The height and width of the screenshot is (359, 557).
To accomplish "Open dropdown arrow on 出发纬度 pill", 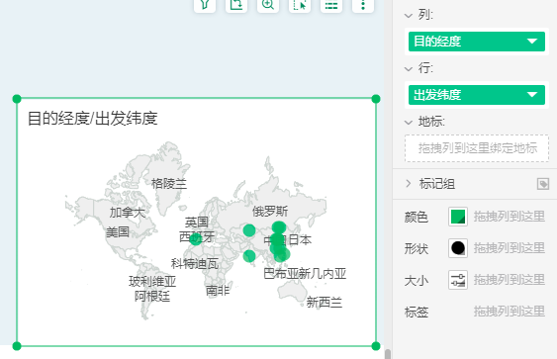I will [x=532, y=95].
